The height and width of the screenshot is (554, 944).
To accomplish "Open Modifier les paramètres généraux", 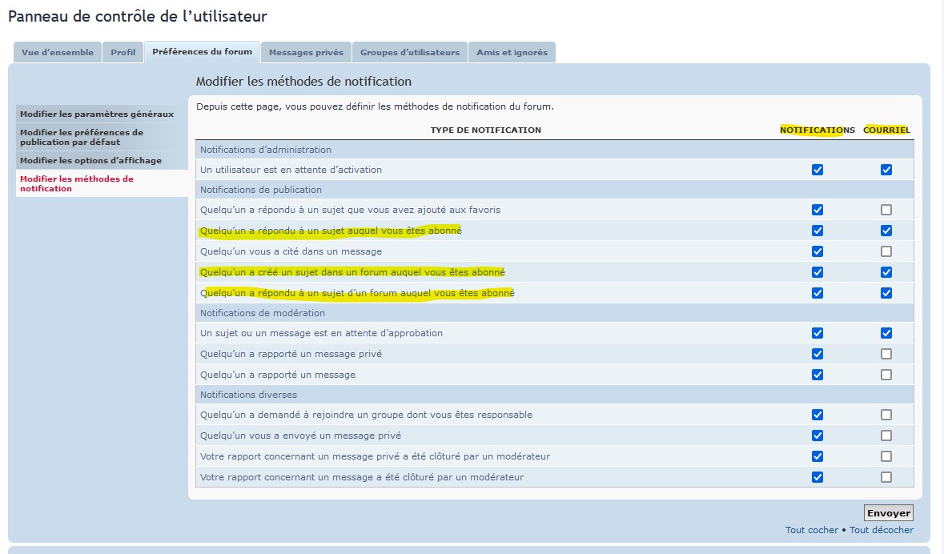I will (x=97, y=114).
